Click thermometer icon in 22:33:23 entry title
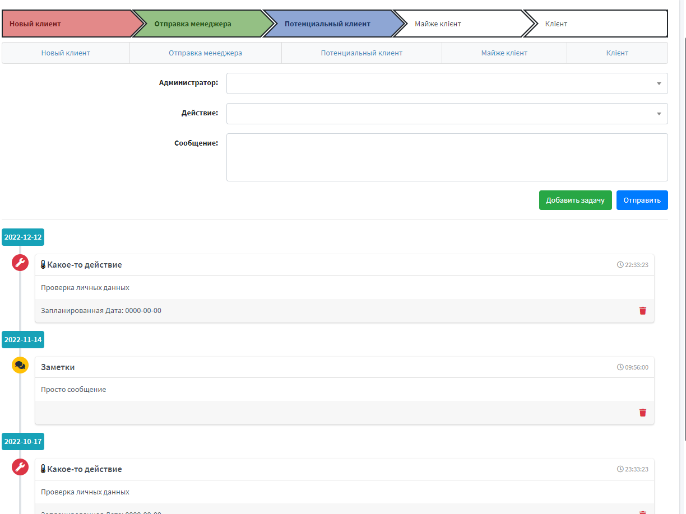The width and height of the screenshot is (686, 514). [43, 265]
